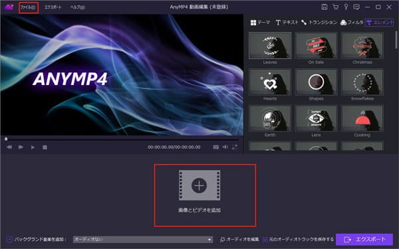
Task: Switch to the テキスト tab
Action: pos(287,23)
